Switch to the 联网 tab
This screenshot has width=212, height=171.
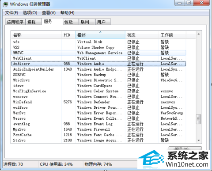(87, 22)
